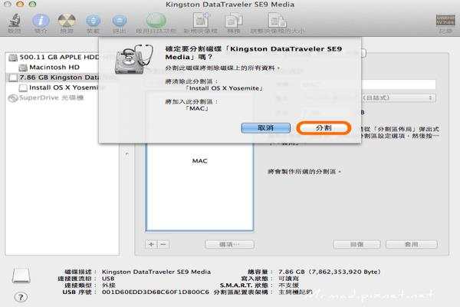This screenshot has height=307, width=460.
Task: Click the Convert toolbar icon
Action: pos(234,21)
